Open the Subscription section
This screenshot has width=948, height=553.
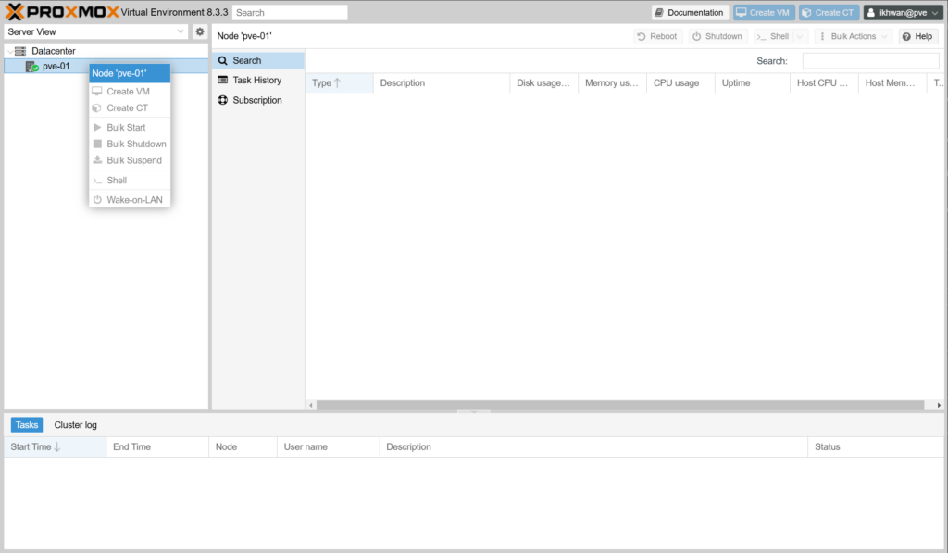pyautogui.click(x=256, y=100)
